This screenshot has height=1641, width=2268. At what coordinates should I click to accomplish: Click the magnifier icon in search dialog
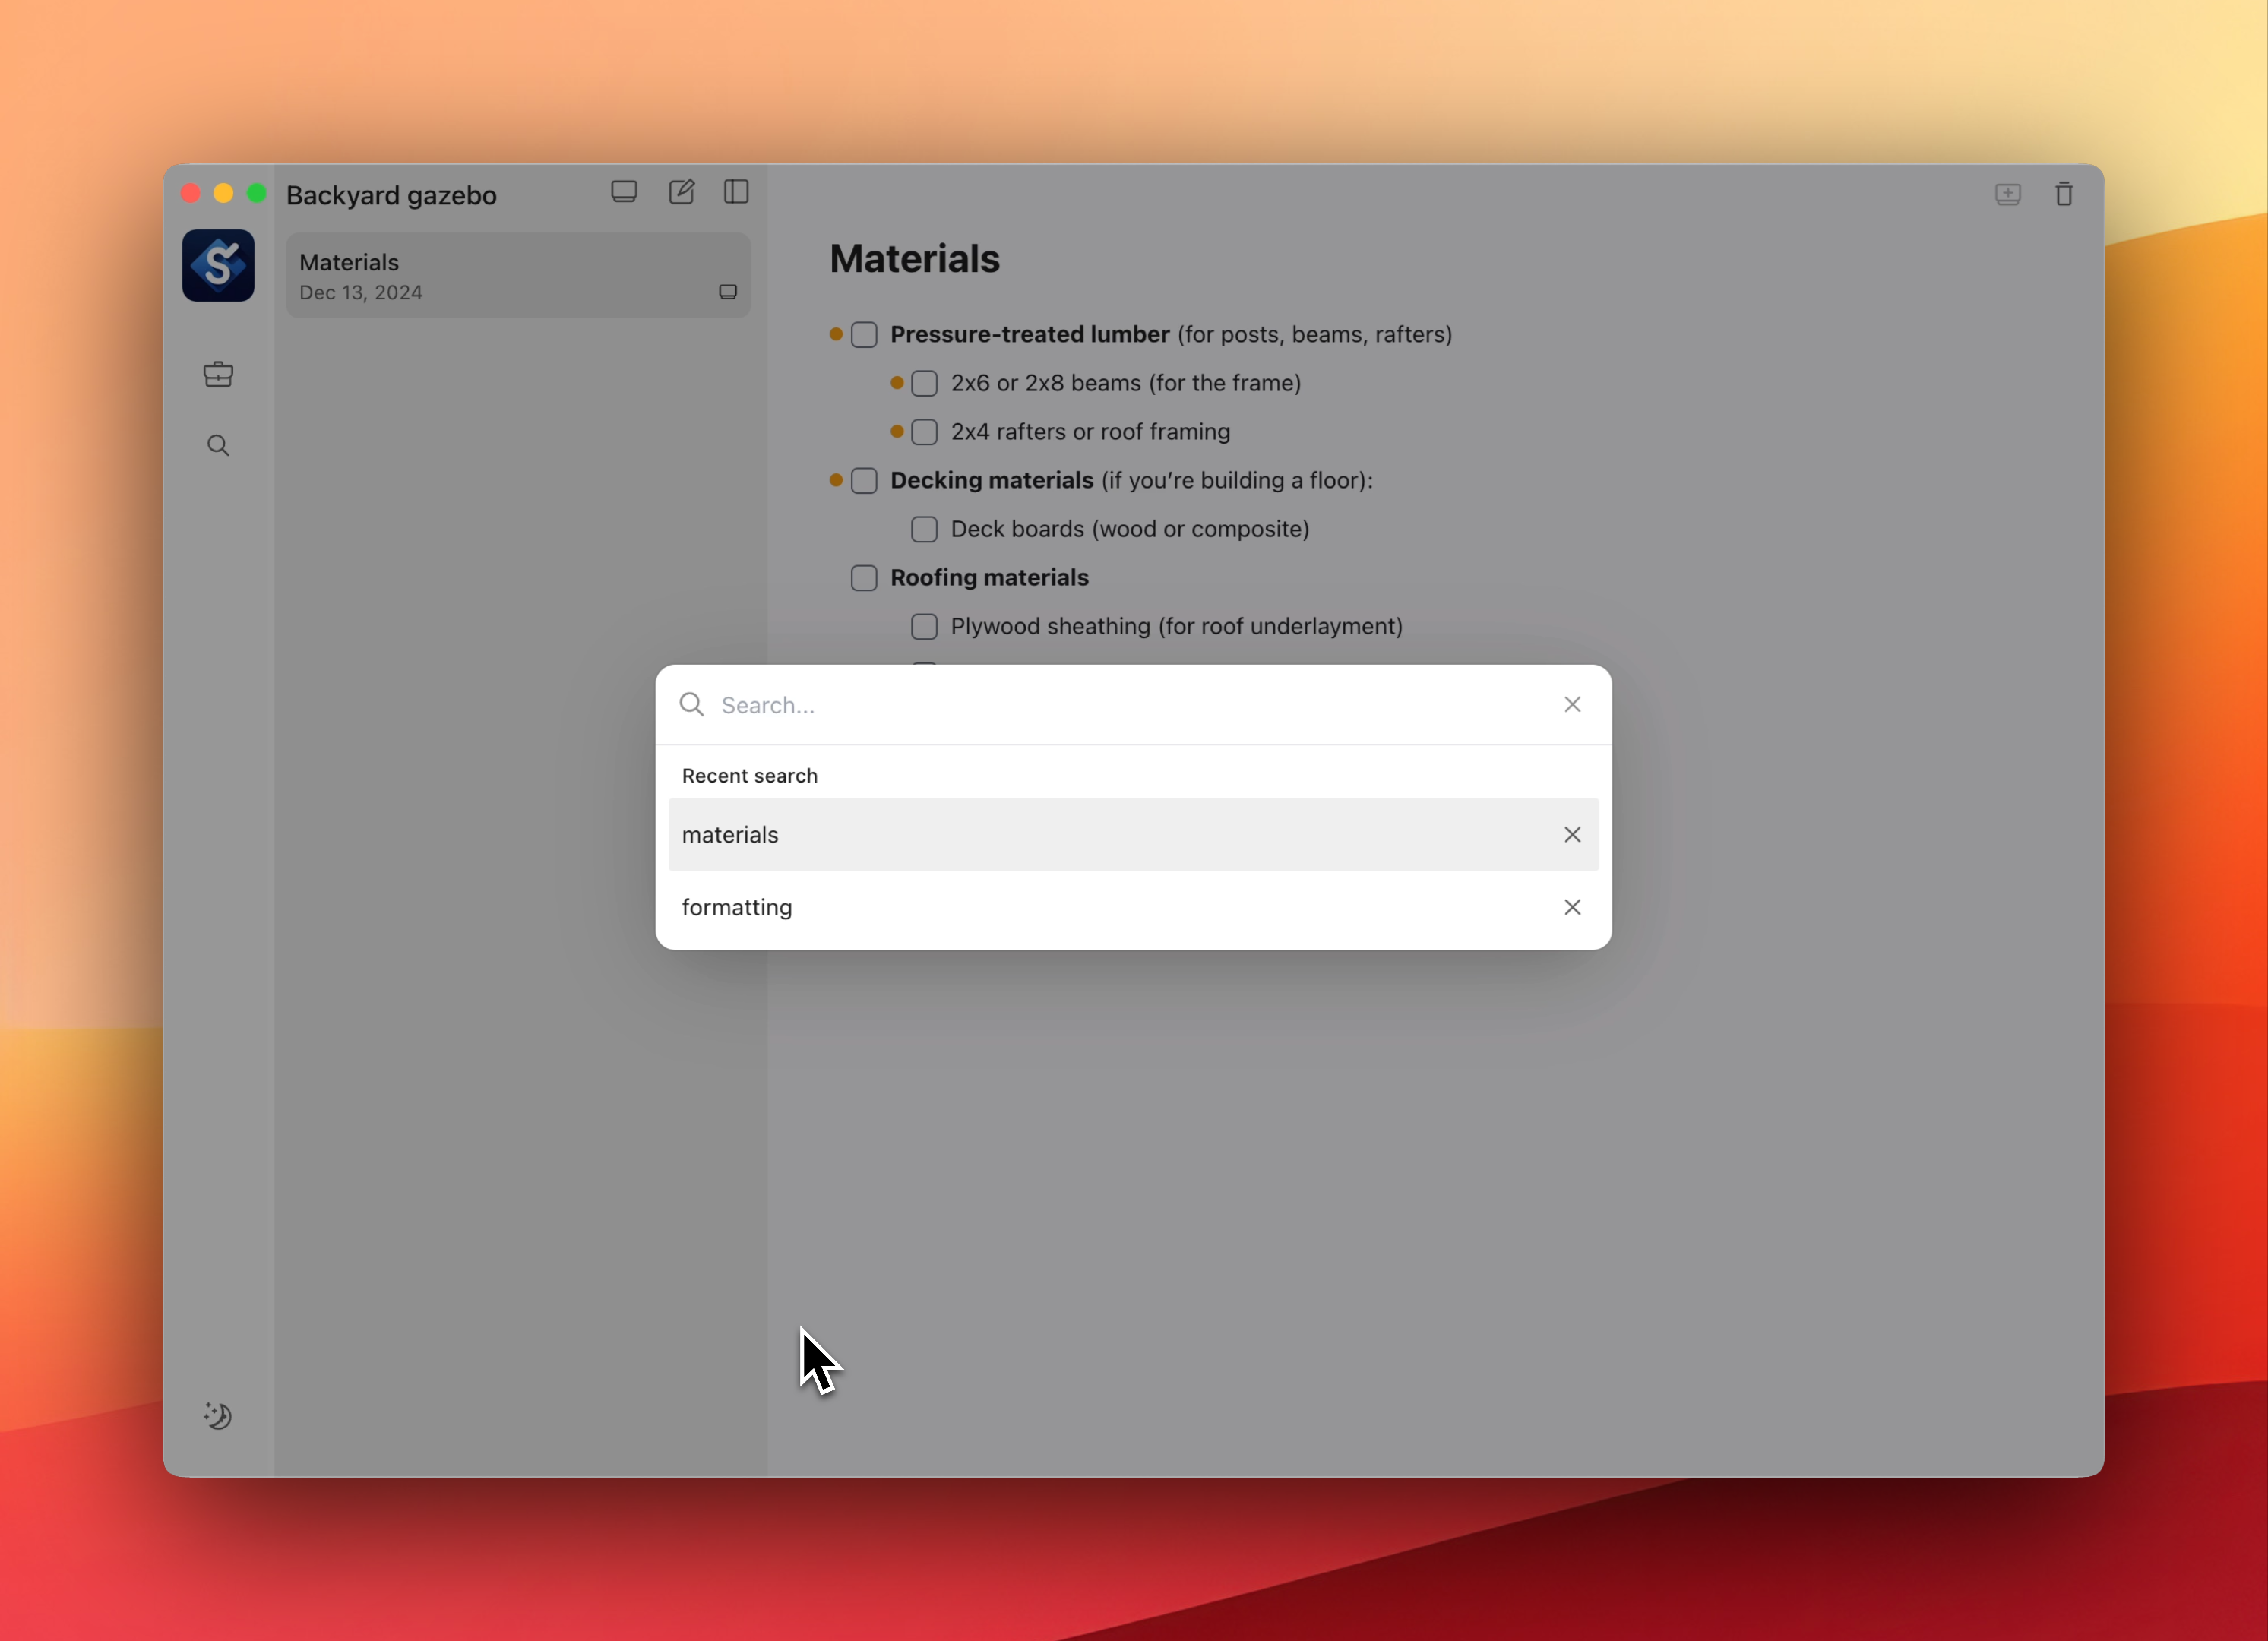click(x=692, y=704)
